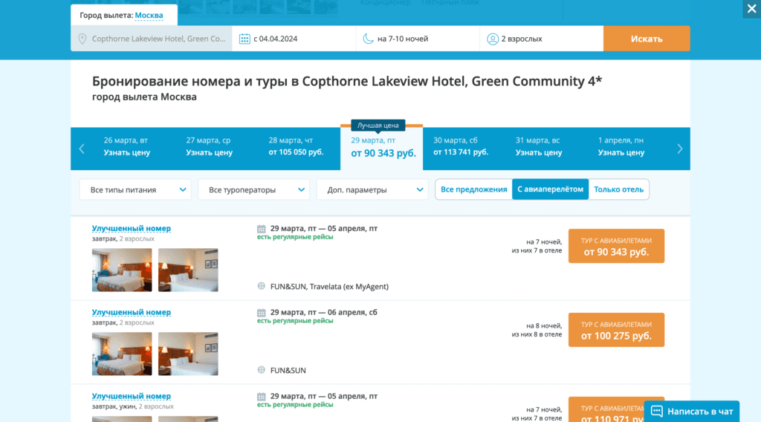
Task: Open first room photo in the 100 275 руб. offer
Action: 122,354
